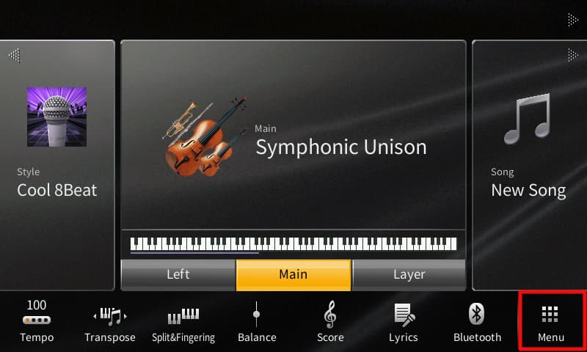Expand the Style panel arrow
The height and width of the screenshot is (352, 587).
14,55
